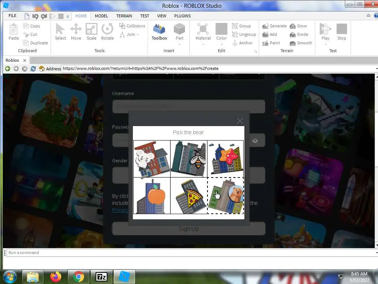Refresh the Roblox page
Image resolution: width=378 pixels, height=284 pixels.
(33, 68)
